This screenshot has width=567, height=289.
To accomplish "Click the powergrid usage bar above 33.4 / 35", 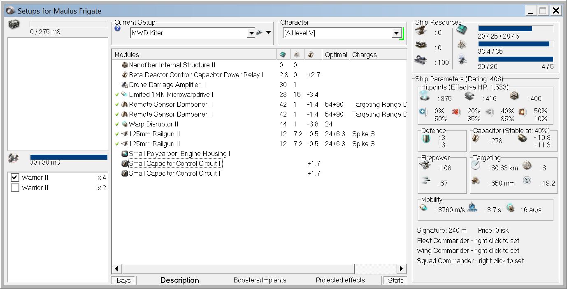I will tap(515, 44).
